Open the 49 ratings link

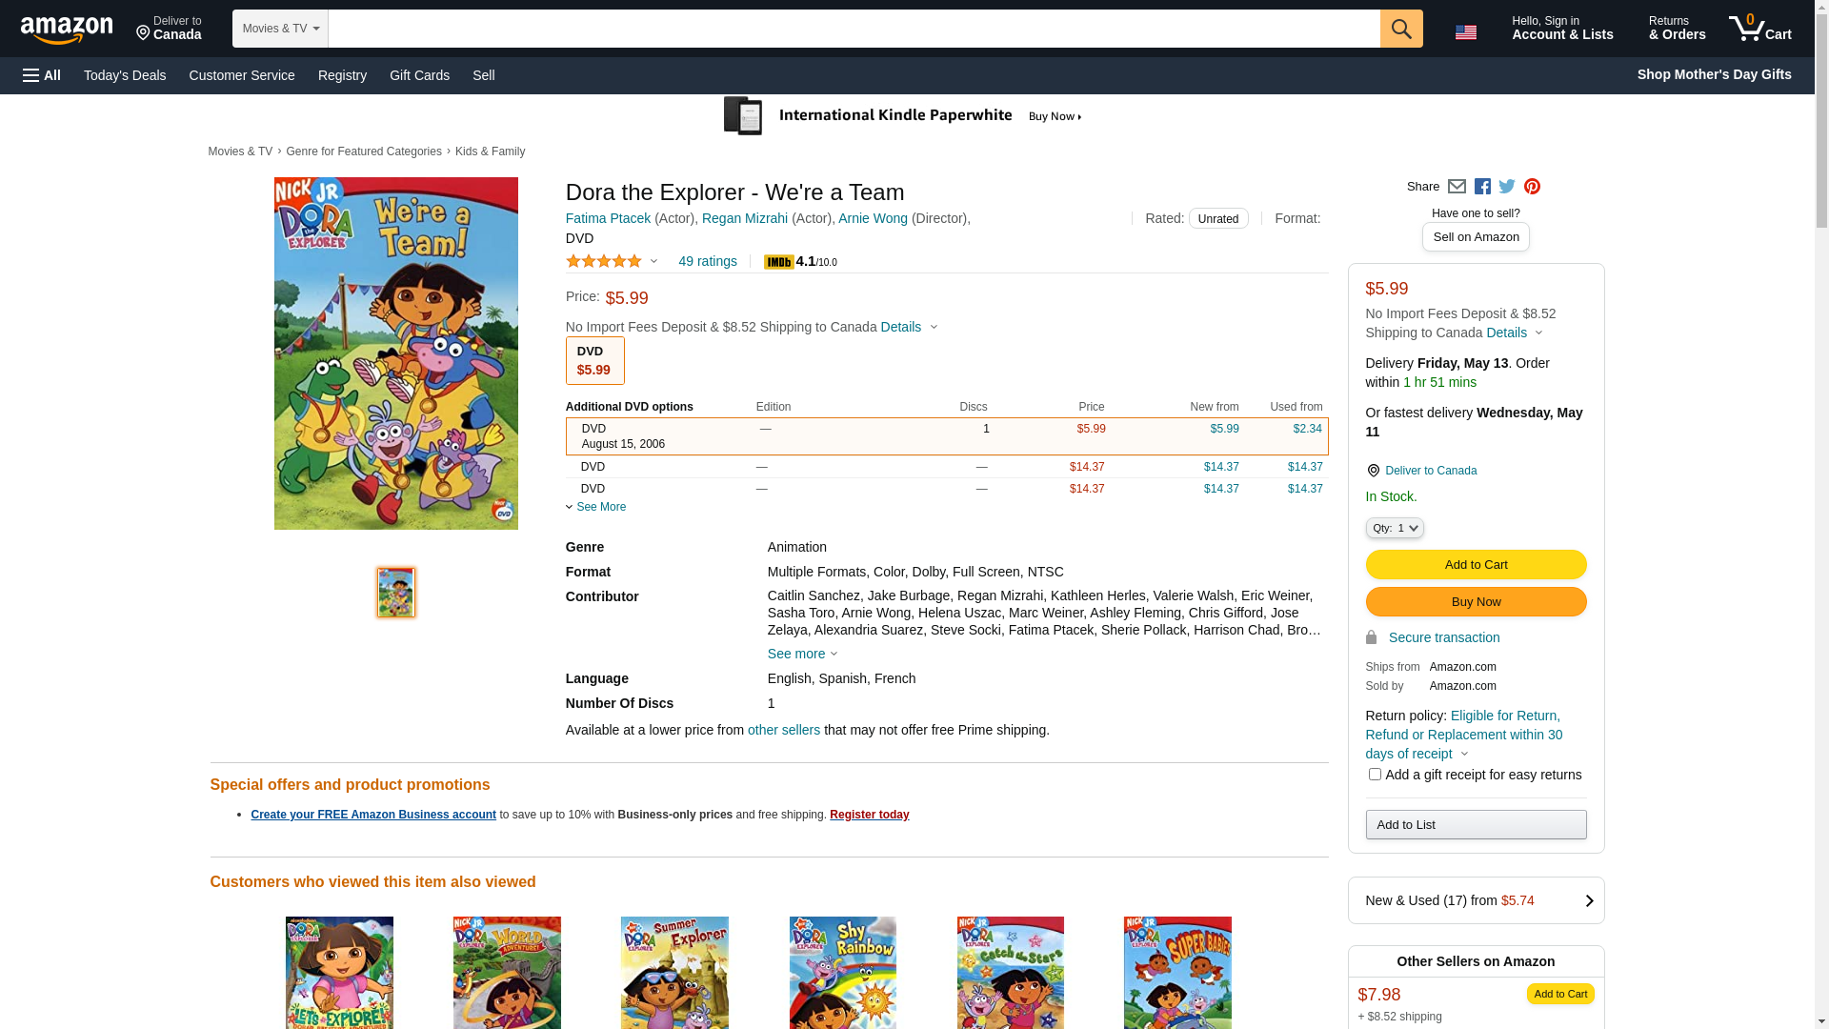707,261
